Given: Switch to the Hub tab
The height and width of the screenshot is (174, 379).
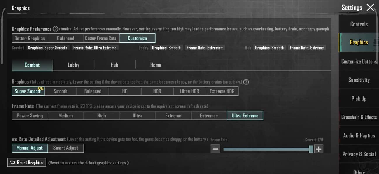Looking at the screenshot, I should pos(115,65).
